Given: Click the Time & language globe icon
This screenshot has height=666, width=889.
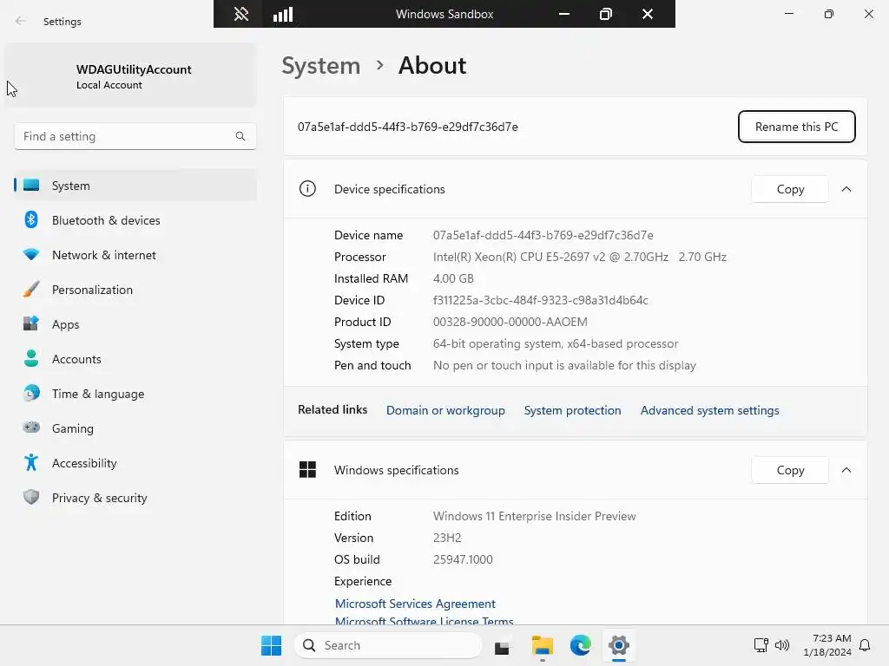Looking at the screenshot, I should point(31,393).
